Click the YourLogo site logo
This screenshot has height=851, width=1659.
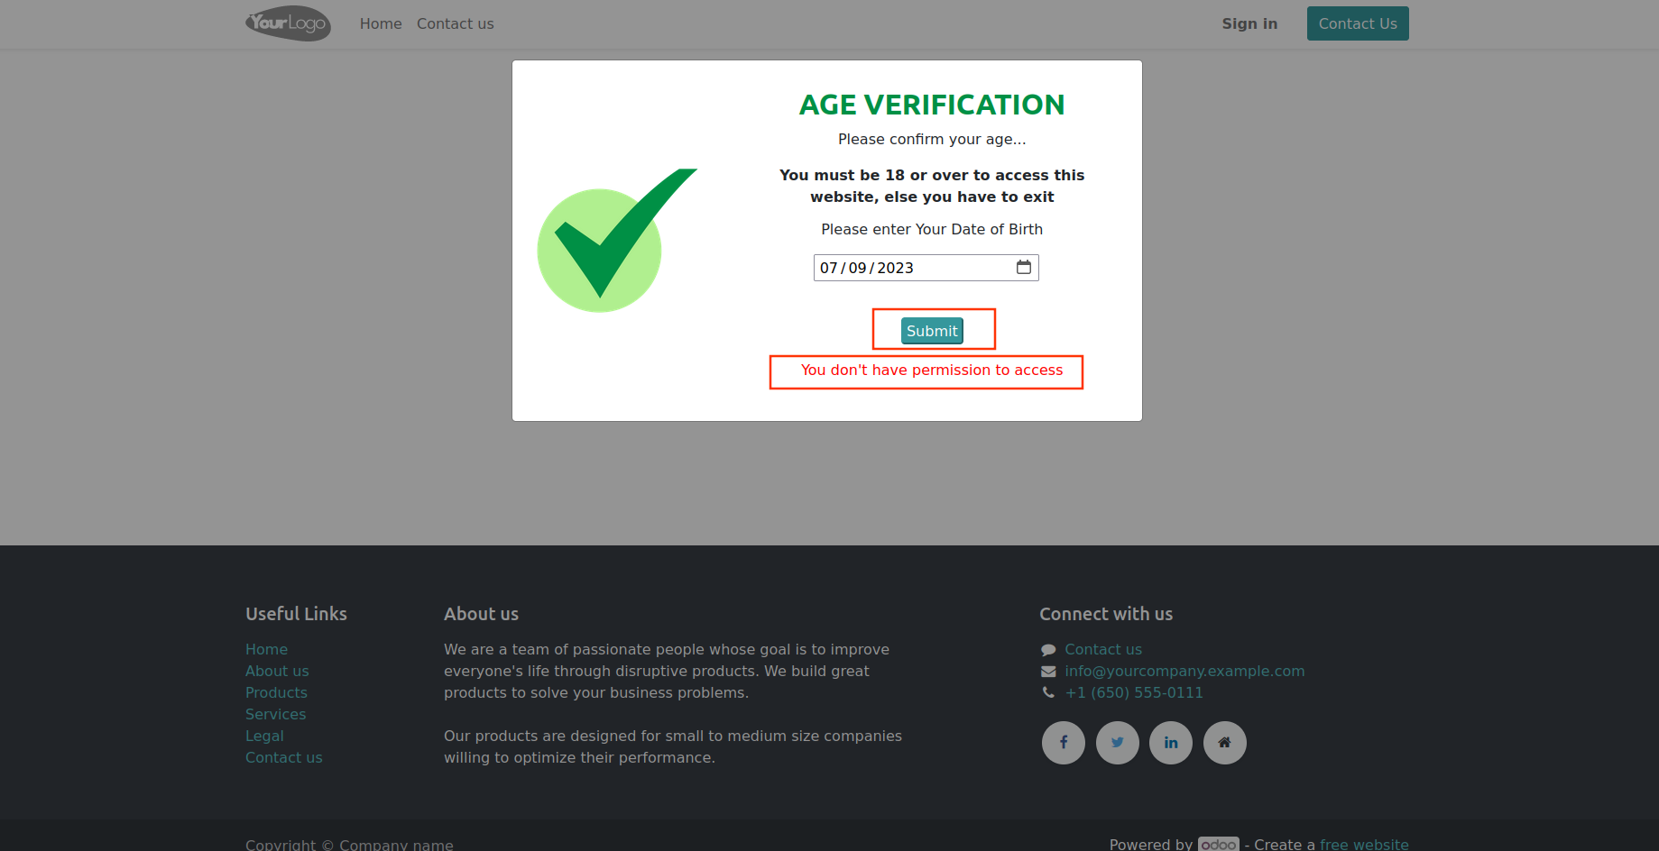(288, 23)
